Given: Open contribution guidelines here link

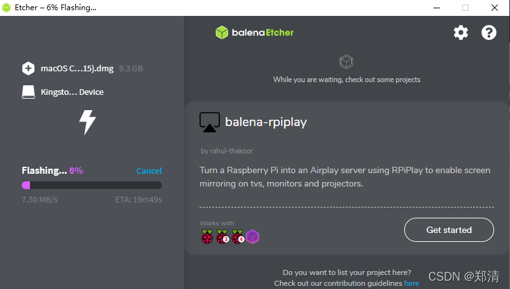Looking at the screenshot, I should pyautogui.click(x=411, y=283).
